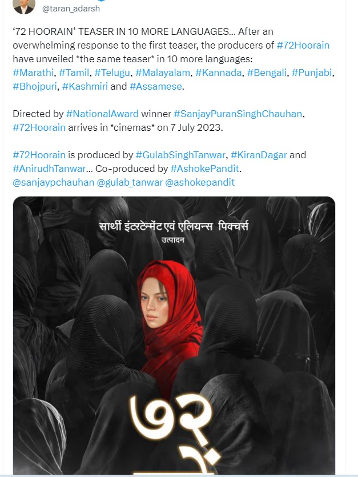Click the #Kashmiri hashtag
358x477 pixels.
[x=85, y=86]
